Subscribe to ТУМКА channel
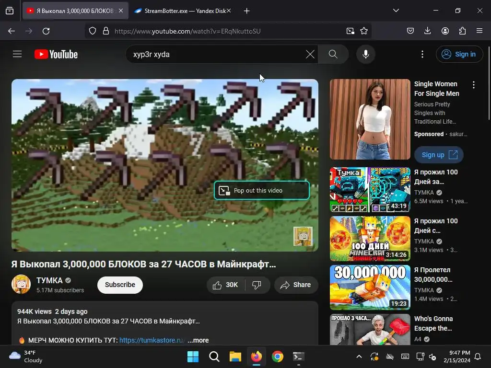The image size is (491, 368). pyautogui.click(x=120, y=285)
